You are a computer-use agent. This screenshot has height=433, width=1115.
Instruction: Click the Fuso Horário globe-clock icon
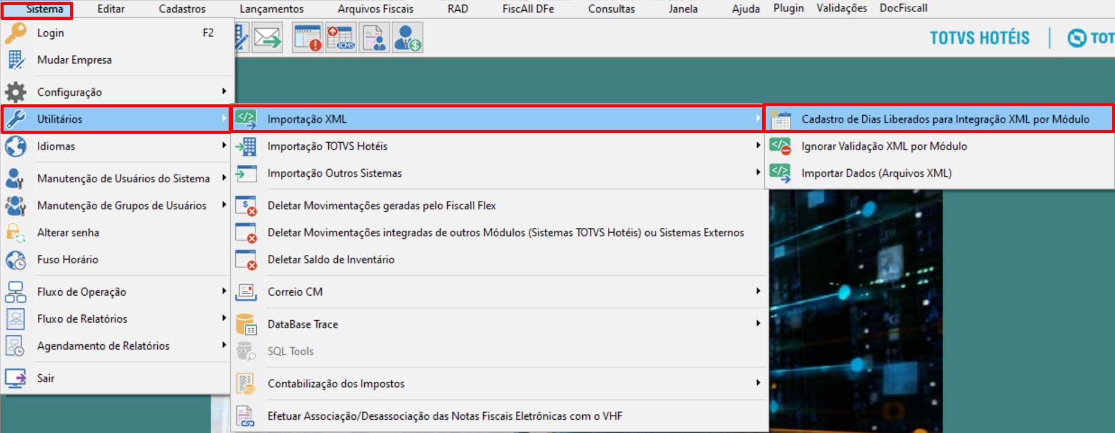[x=16, y=260]
